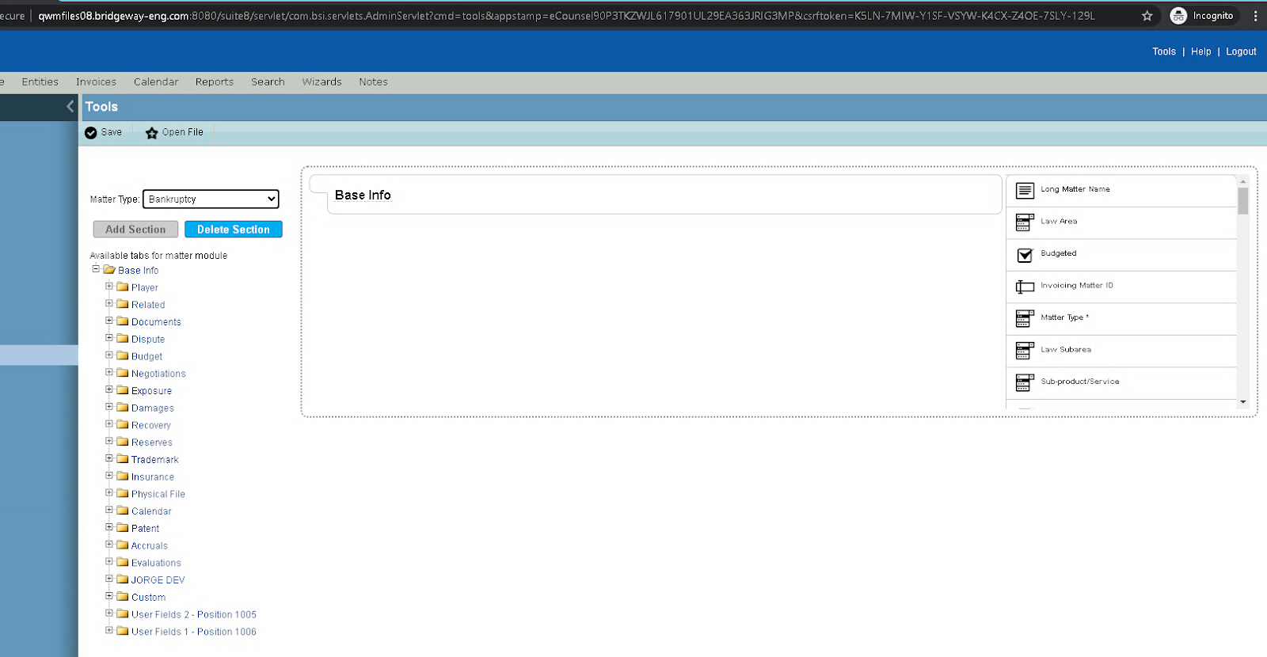Expand the Reserves tree node

[109, 441]
